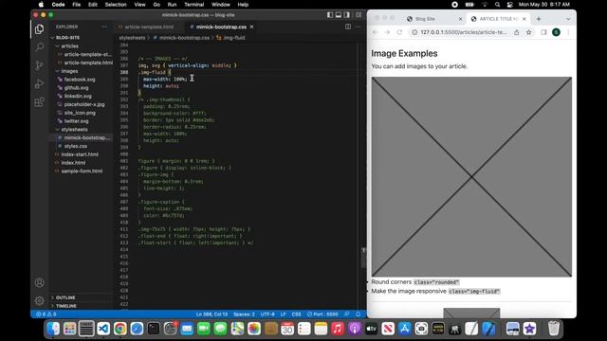Open the Search view in activity bar
The height and width of the screenshot is (341, 607).
pyautogui.click(x=39, y=47)
